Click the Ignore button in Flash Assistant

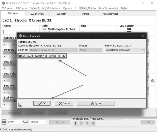96,103
